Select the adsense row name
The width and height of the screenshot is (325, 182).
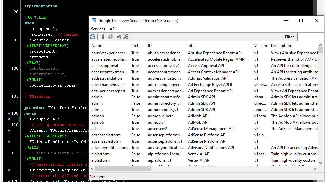pyautogui.click(x=98, y=129)
